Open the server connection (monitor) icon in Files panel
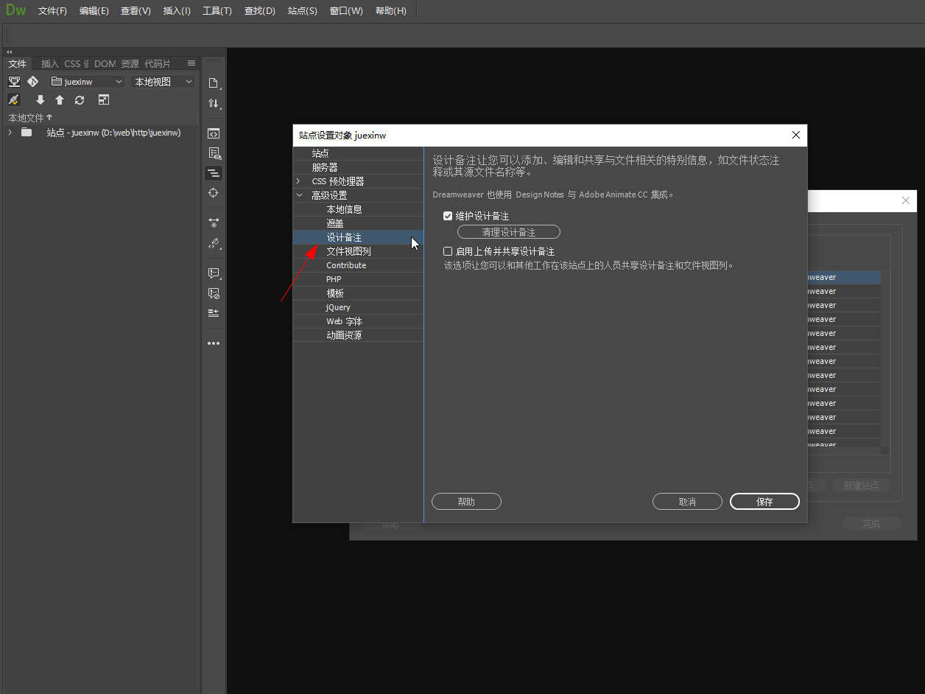 [14, 82]
